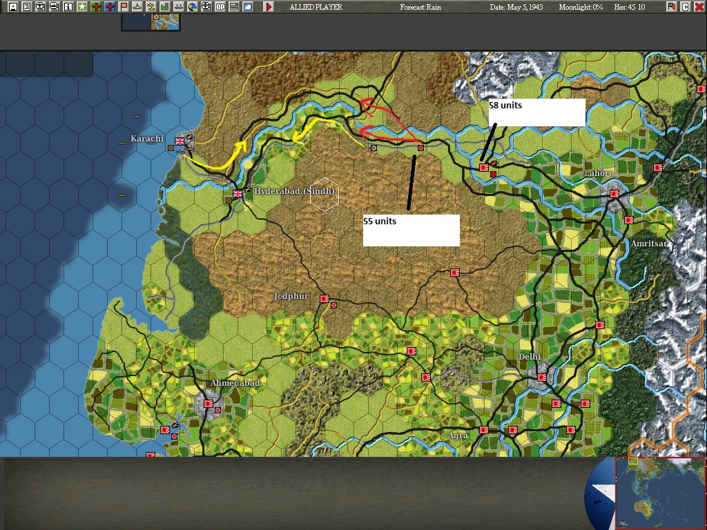The image size is (707, 530).
Task: Click the orange flag toolbar icon
Action: pyautogui.click(x=124, y=7)
